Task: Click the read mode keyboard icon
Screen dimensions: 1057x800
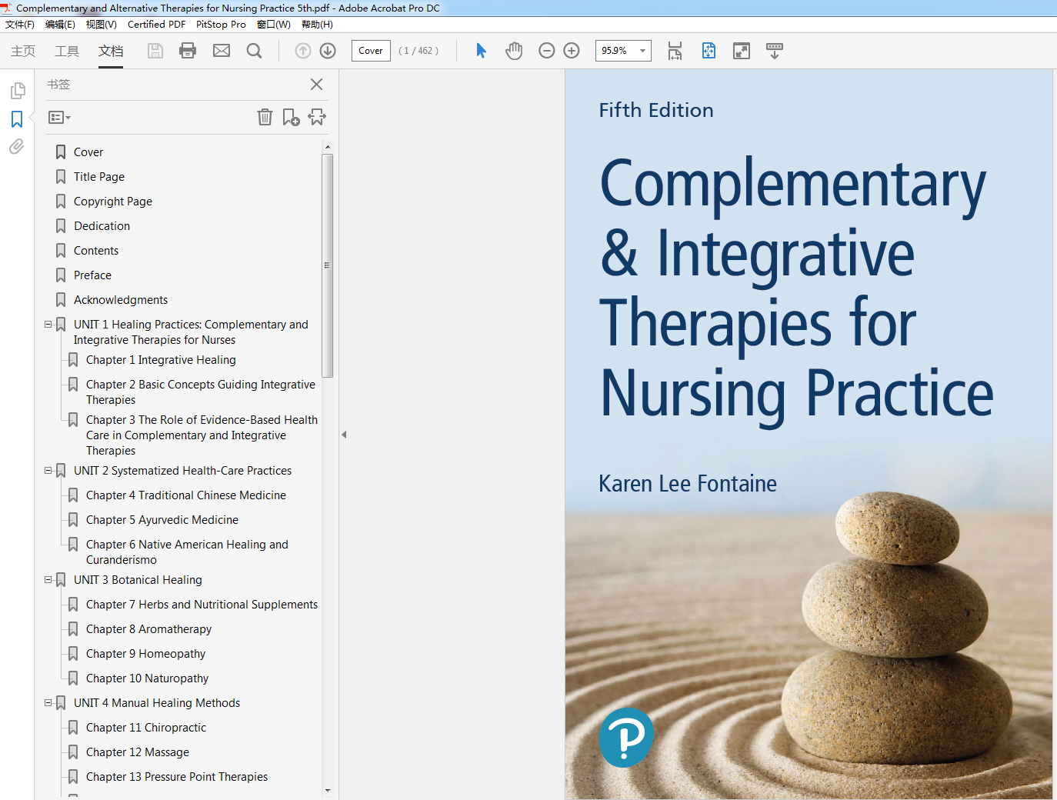Action: pyautogui.click(x=775, y=51)
